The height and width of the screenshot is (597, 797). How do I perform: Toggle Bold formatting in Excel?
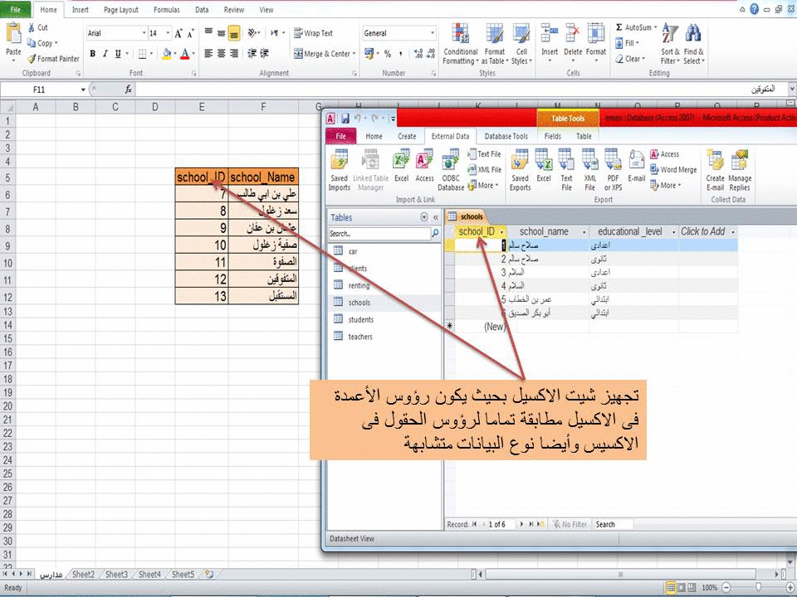tap(92, 53)
